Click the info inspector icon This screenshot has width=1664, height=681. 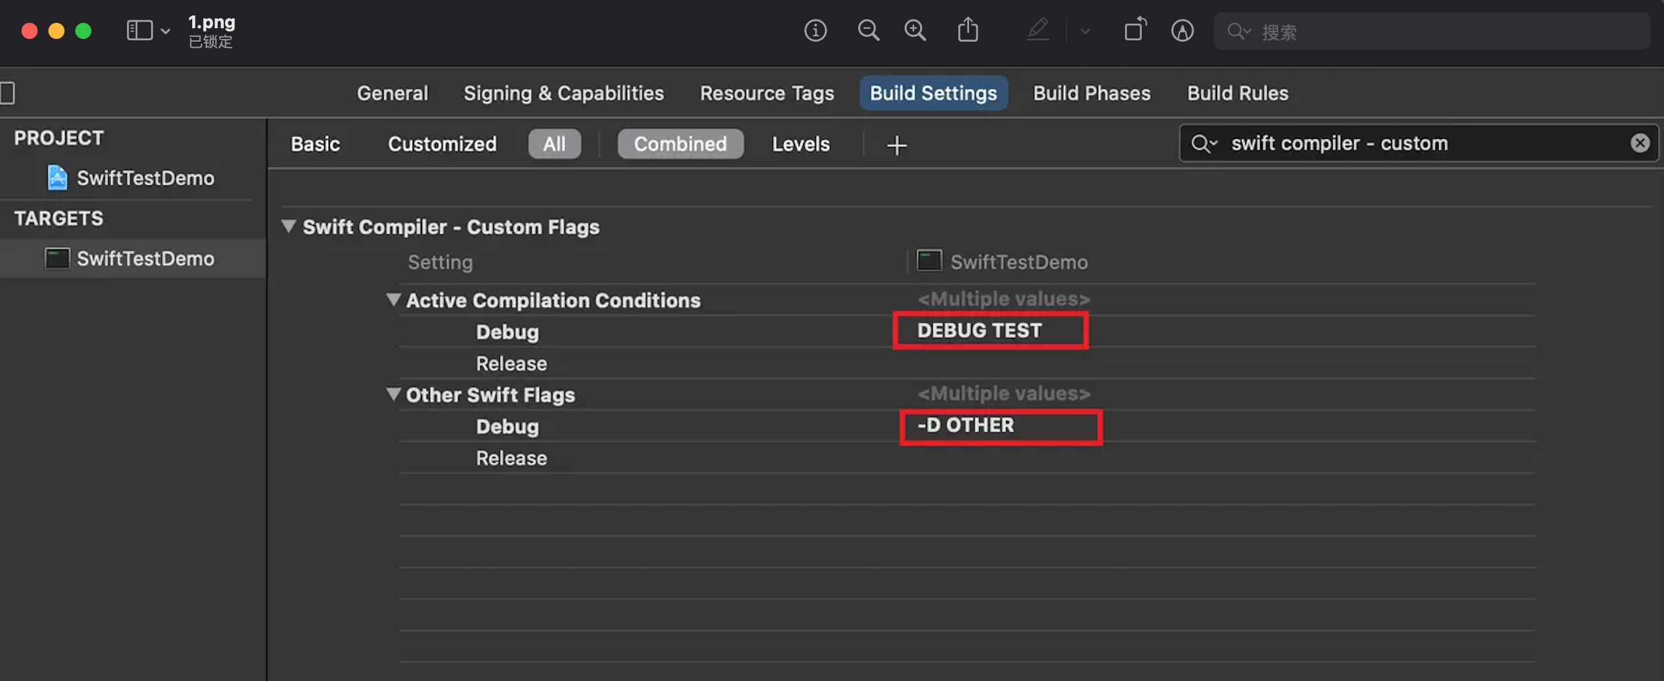(815, 31)
